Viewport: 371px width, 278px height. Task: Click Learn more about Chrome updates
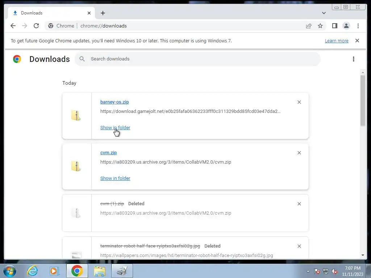pos(337,41)
